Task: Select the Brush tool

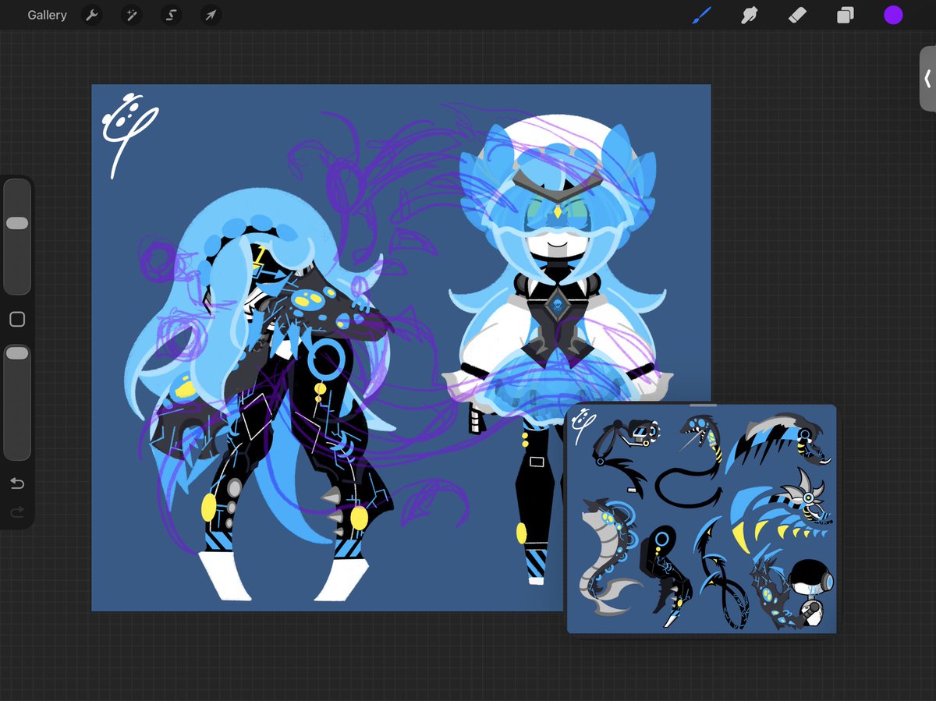Action: 701,15
